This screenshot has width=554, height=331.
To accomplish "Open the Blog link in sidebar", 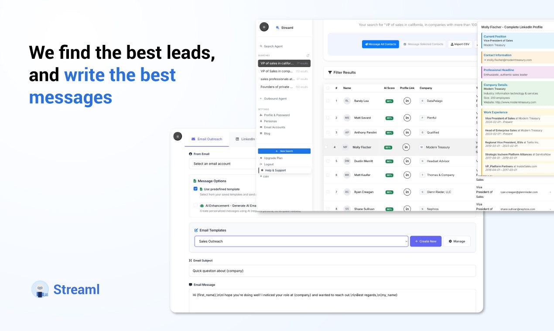I will (267, 133).
